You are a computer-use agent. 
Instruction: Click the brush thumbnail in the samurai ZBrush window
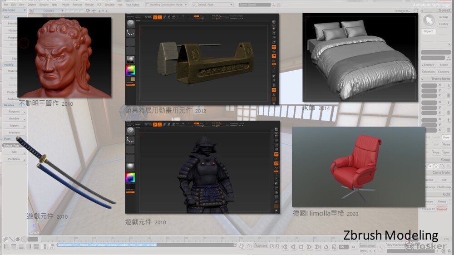130,130
